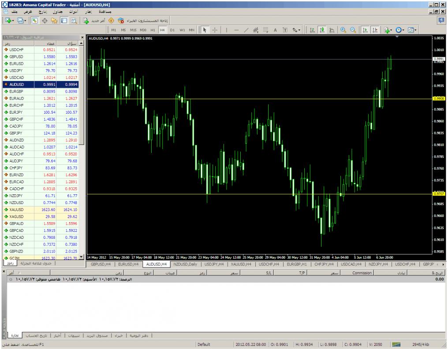Select the trendline drawing tool

[246, 30]
